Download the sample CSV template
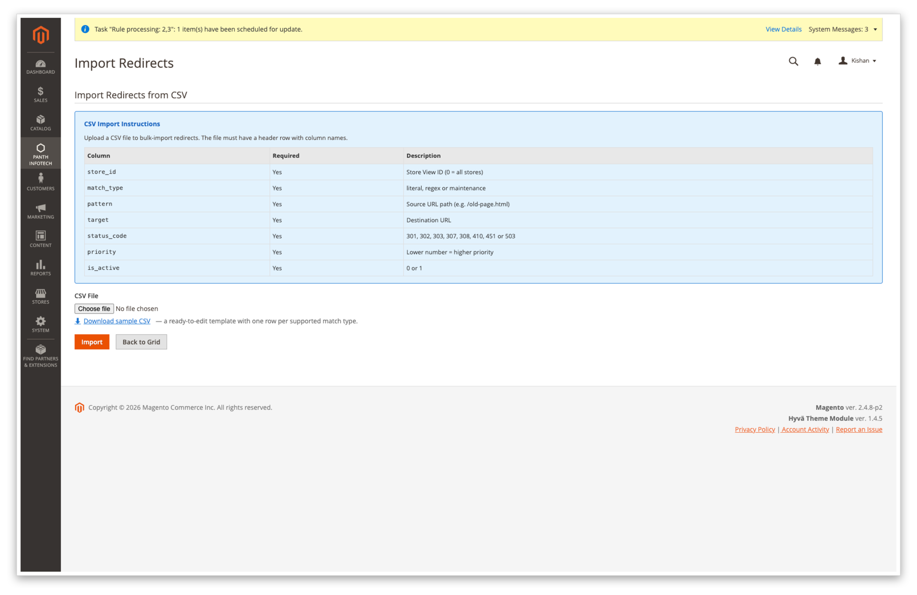 click(116, 321)
